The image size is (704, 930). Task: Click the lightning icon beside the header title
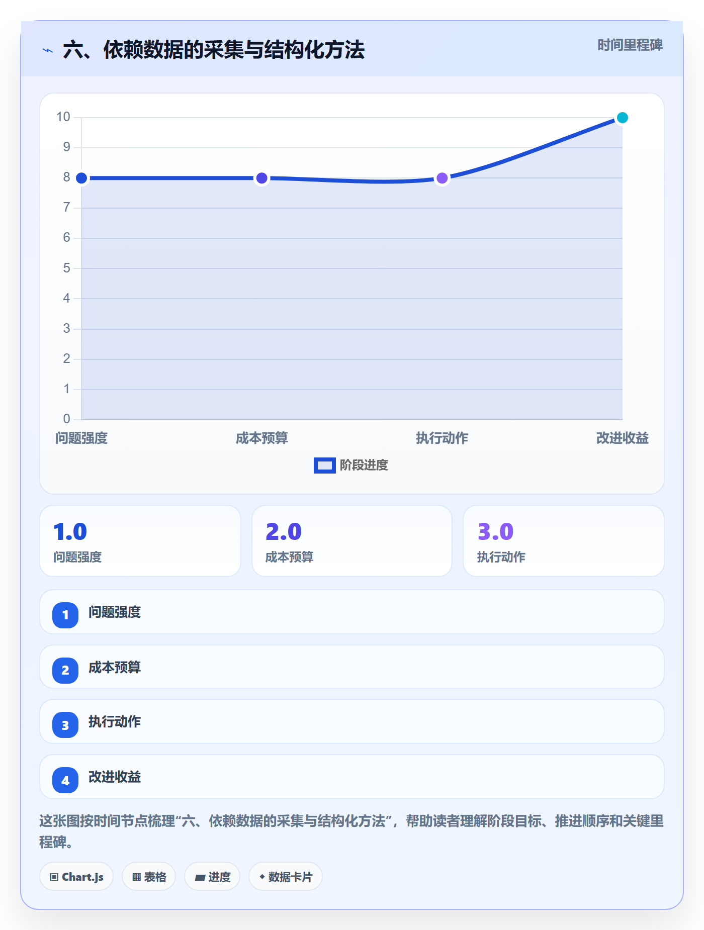click(x=48, y=51)
